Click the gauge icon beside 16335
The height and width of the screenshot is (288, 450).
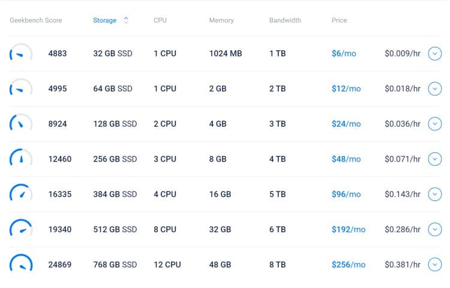point(21,194)
